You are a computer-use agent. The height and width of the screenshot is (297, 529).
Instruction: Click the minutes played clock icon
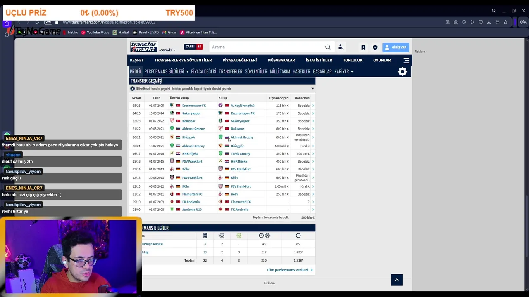point(298,236)
